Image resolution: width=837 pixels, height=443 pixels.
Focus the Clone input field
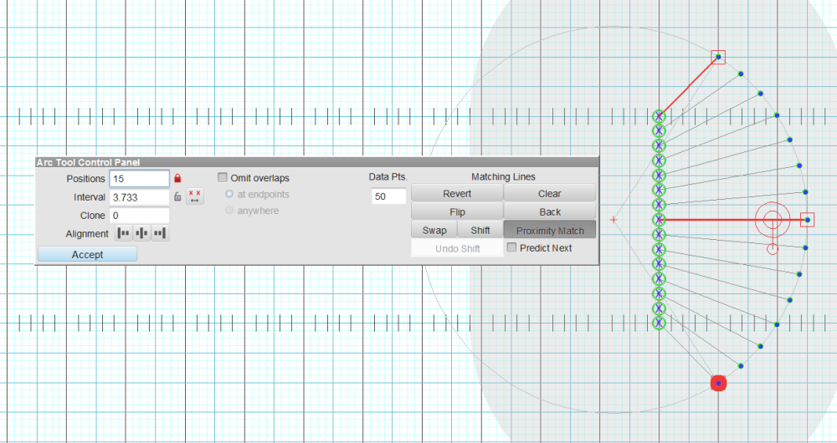tap(139, 216)
